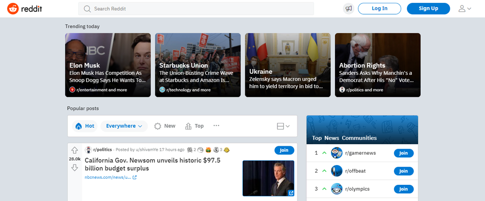Screen dimensions: 485x201
Task: Open the advertise megaphone icon
Action: (349, 9)
